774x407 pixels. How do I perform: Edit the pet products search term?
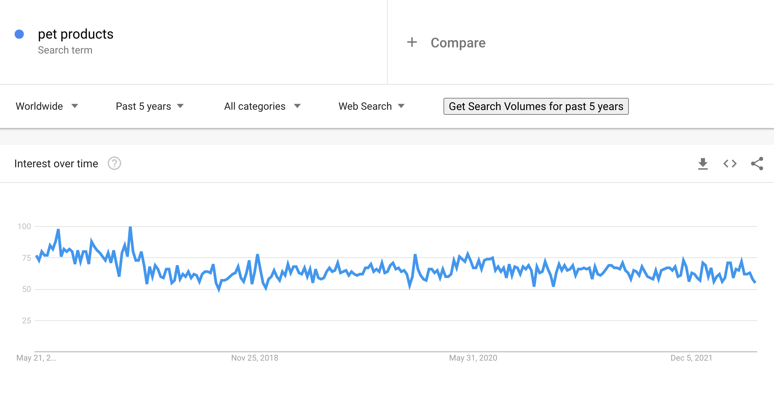(75, 34)
